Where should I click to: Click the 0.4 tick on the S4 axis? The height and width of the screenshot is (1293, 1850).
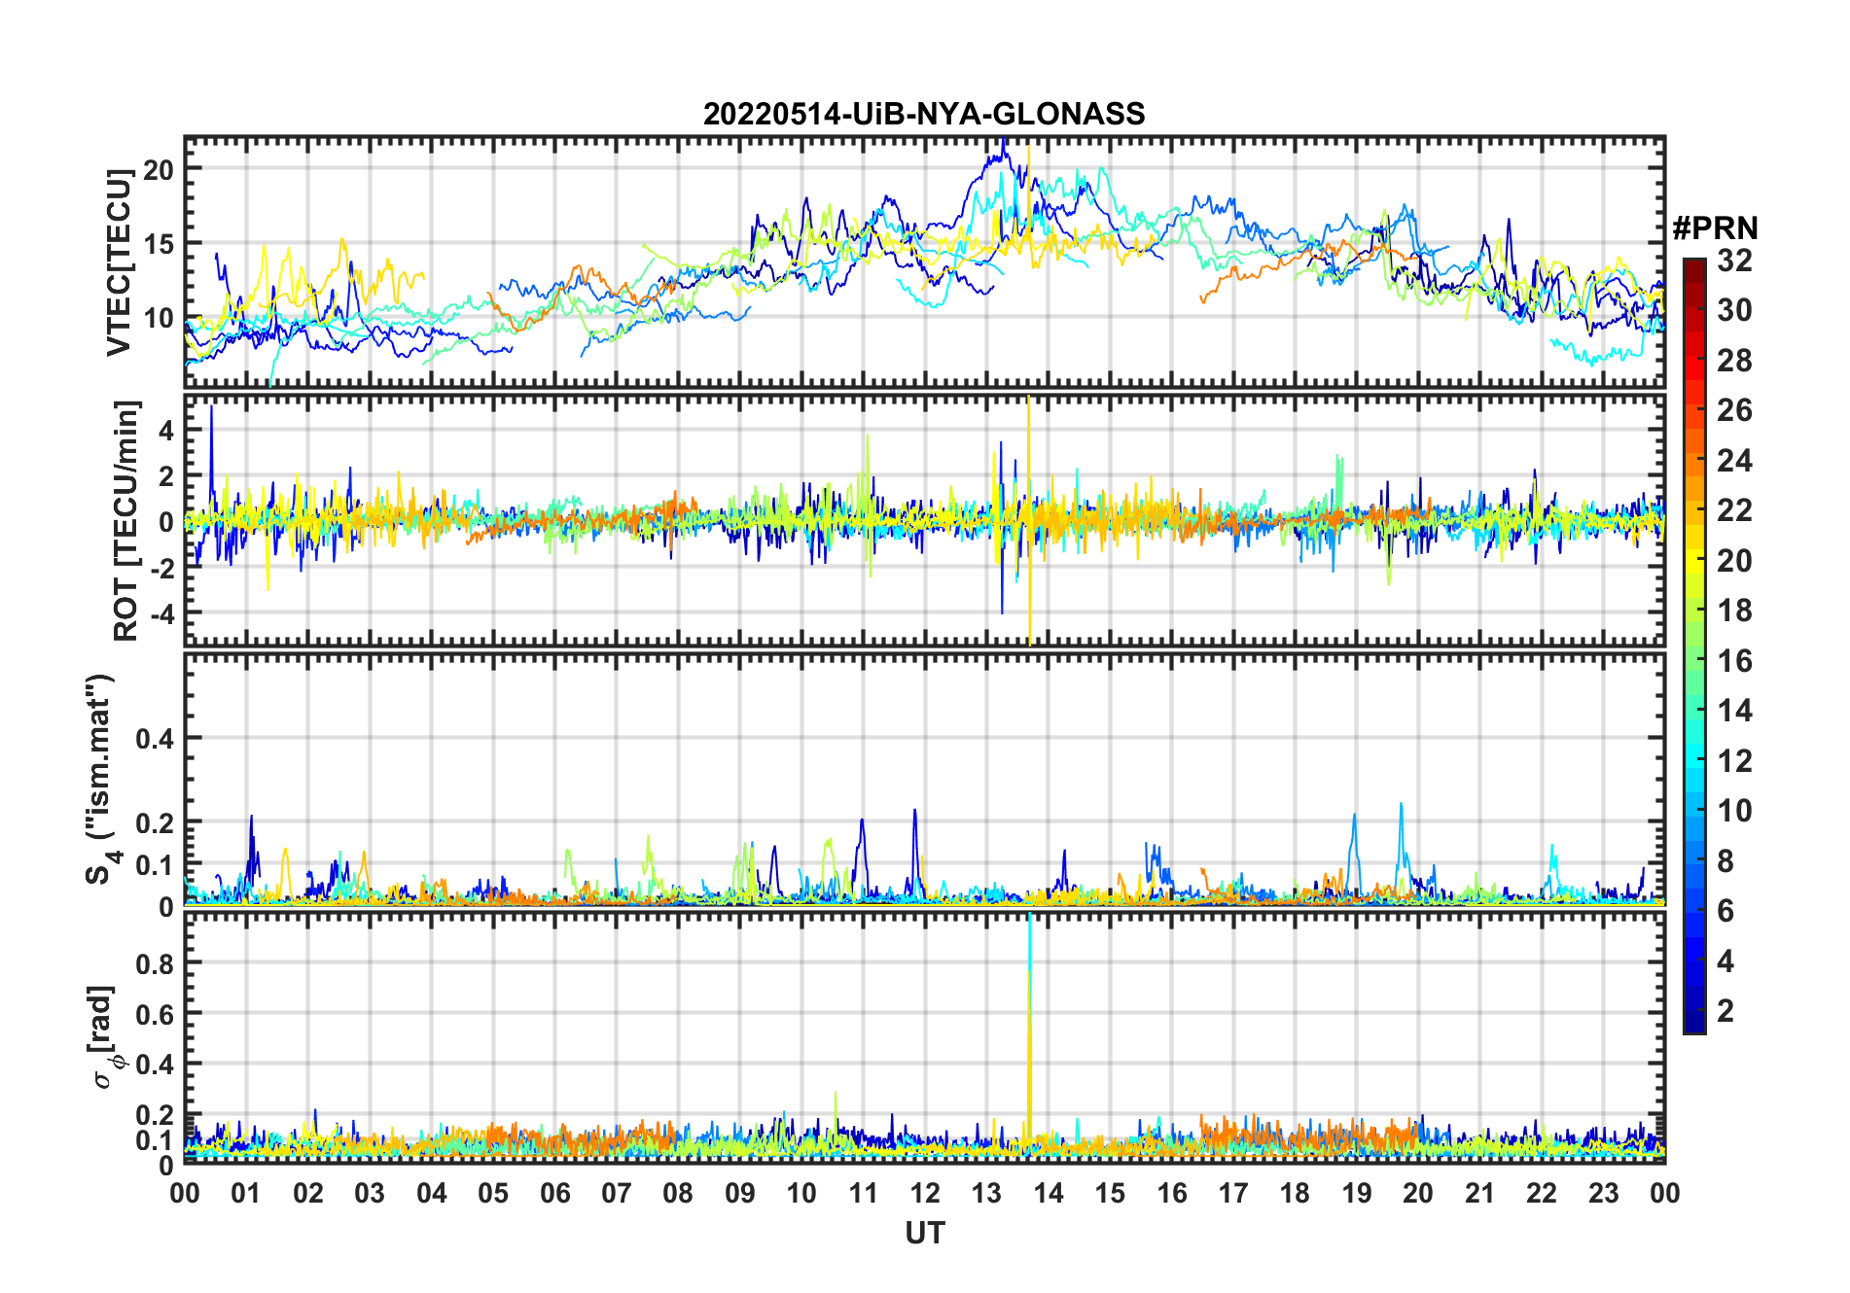point(154,739)
